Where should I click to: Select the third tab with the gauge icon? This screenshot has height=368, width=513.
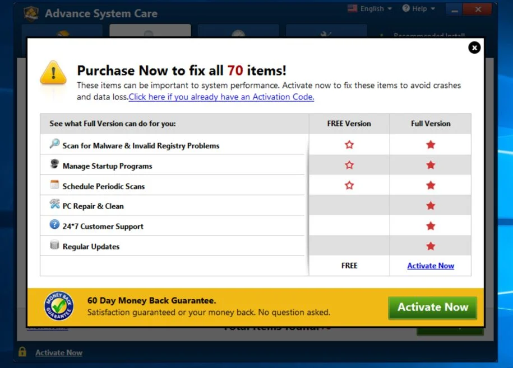point(238,31)
